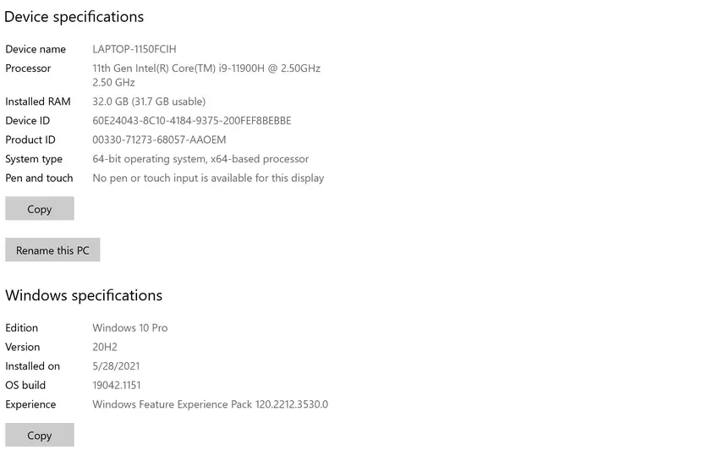Screen dimensions: 719x450
Task: Click the Product ID value 00330-71273-68057-AAOEM
Action: [x=159, y=140]
